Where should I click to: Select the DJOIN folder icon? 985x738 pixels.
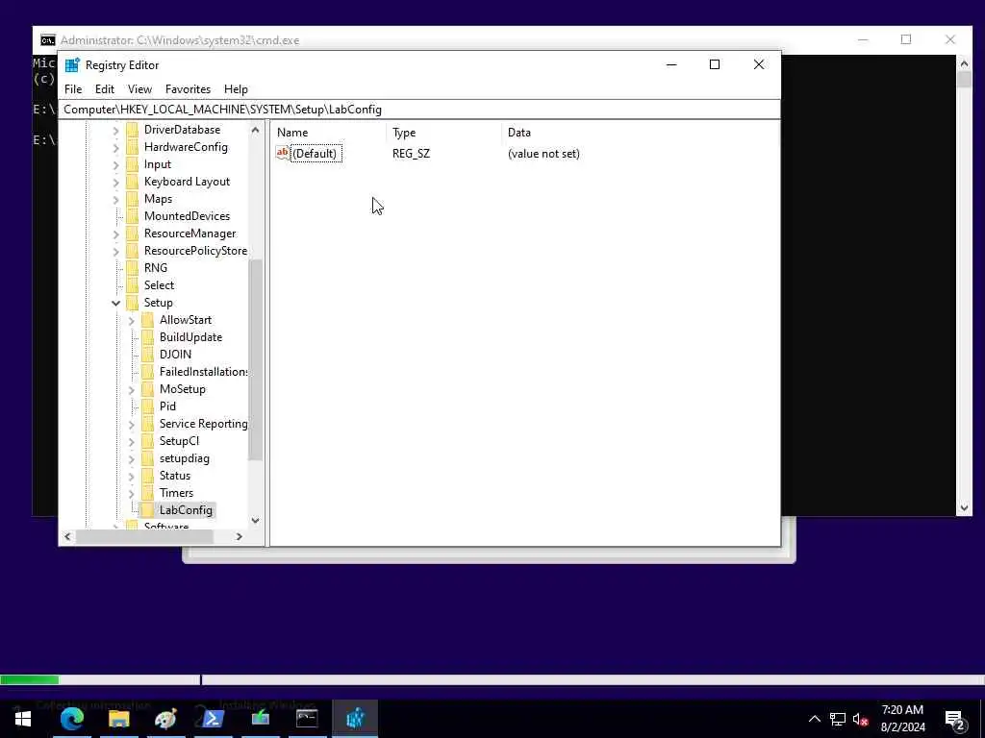(147, 355)
